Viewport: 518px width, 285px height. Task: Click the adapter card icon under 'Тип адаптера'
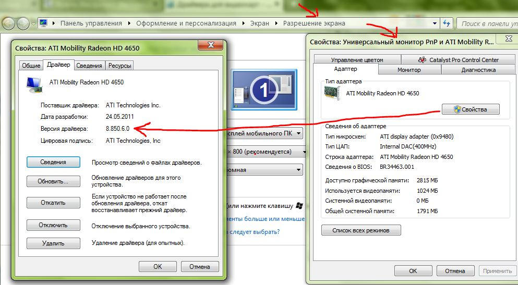(x=332, y=93)
